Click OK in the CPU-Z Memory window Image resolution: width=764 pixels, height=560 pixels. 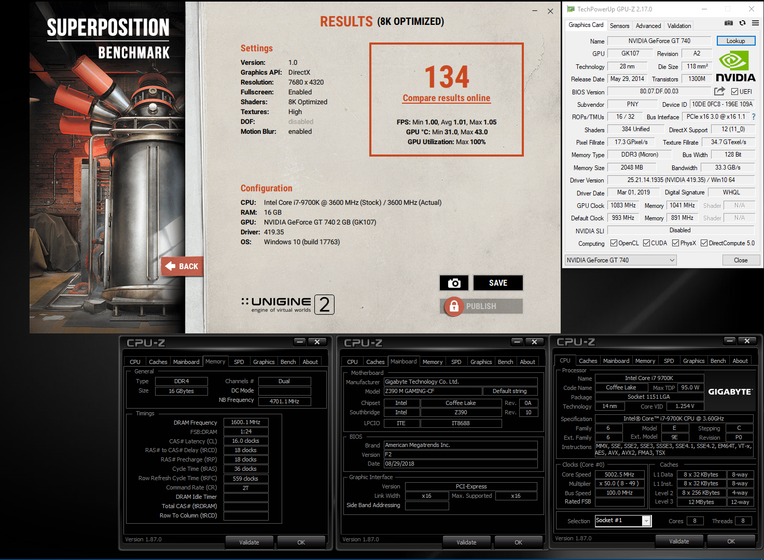click(x=301, y=542)
